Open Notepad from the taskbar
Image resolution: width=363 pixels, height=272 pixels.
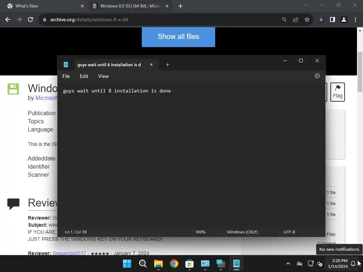click(236, 263)
